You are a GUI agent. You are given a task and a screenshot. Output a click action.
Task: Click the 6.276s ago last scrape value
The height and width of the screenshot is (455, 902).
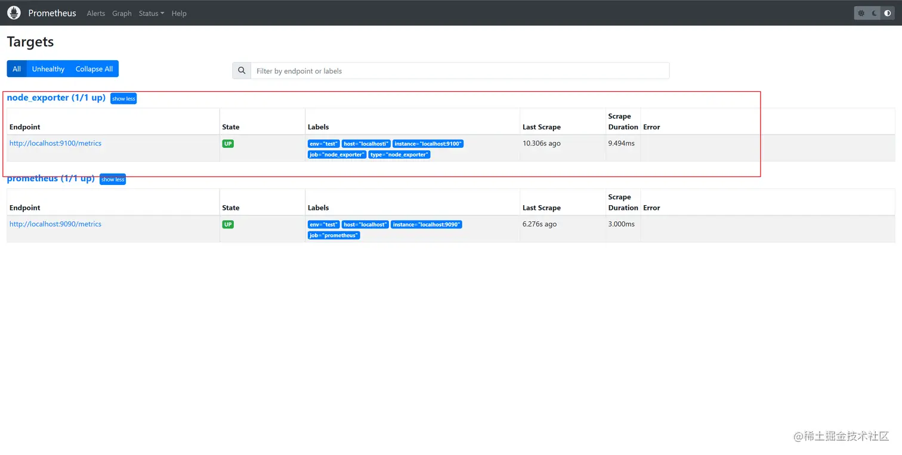coord(540,224)
